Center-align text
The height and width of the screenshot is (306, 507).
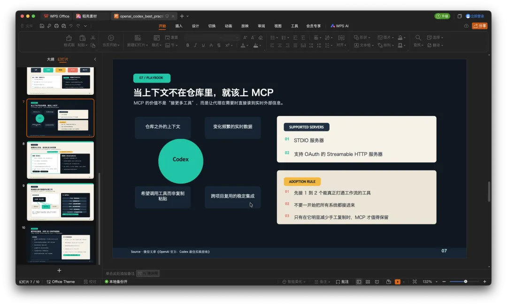tap(280, 45)
